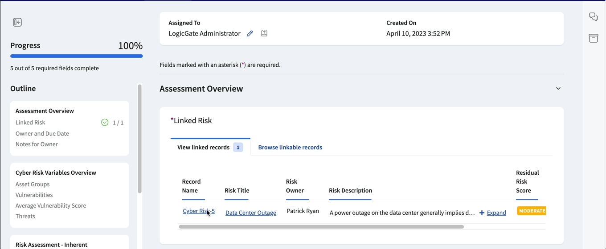This screenshot has width=606, height=249.
Task: Open the archive box icon
Action: (x=594, y=38)
